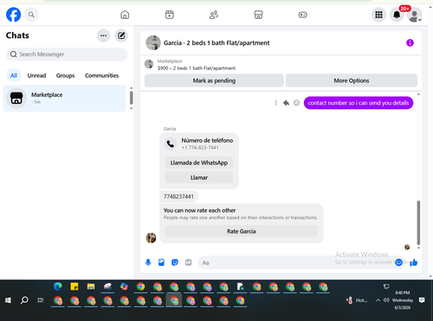Open the account profile menu
The image size is (433, 321).
pos(415,15)
